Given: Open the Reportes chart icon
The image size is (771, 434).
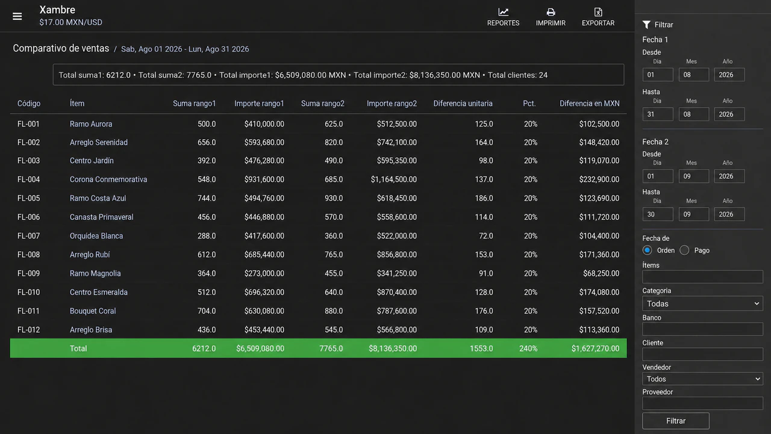Looking at the screenshot, I should 504,12.
